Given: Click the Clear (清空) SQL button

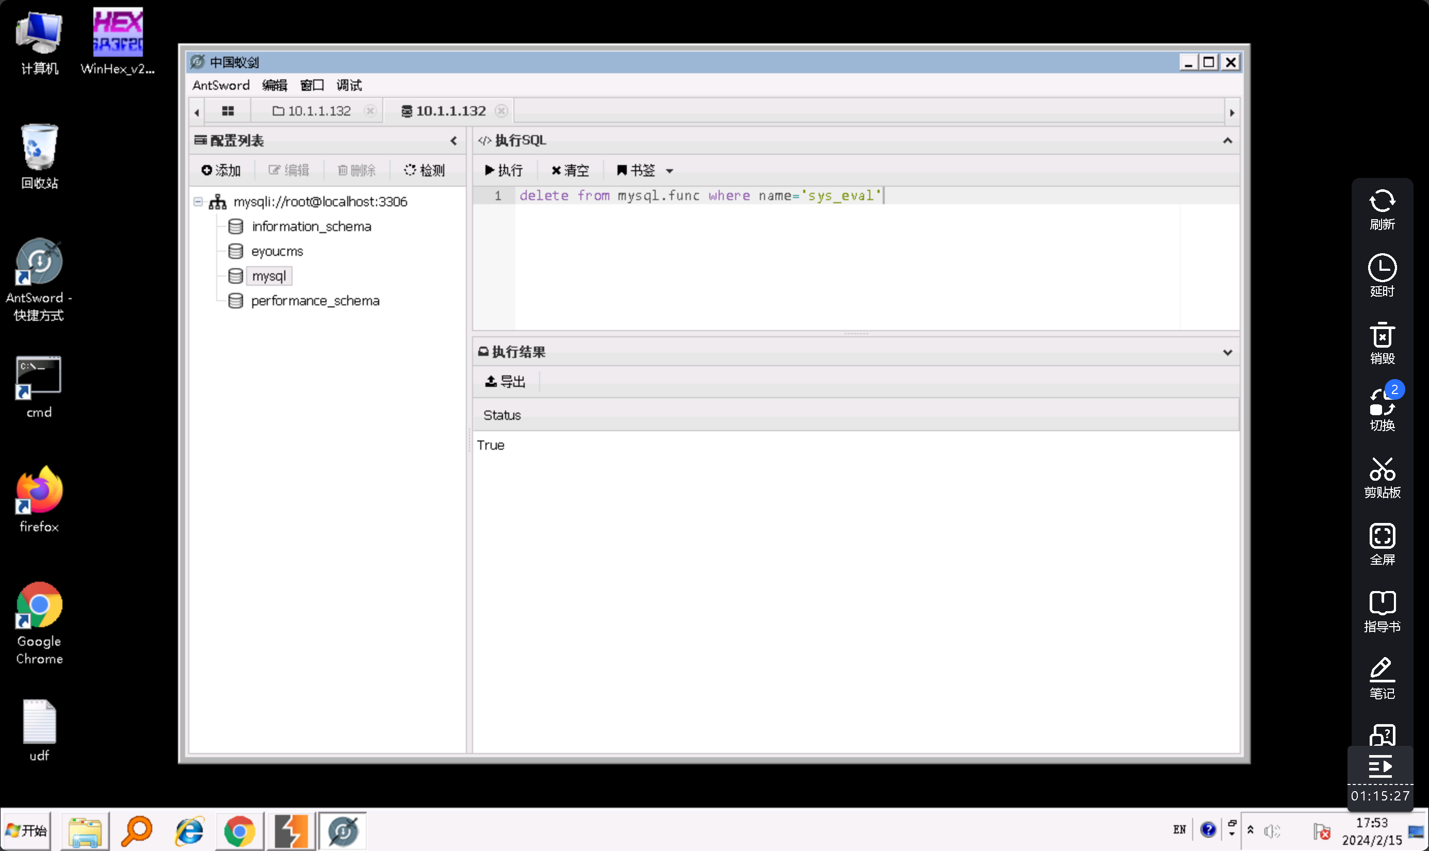Looking at the screenshot, I should 570,170.
